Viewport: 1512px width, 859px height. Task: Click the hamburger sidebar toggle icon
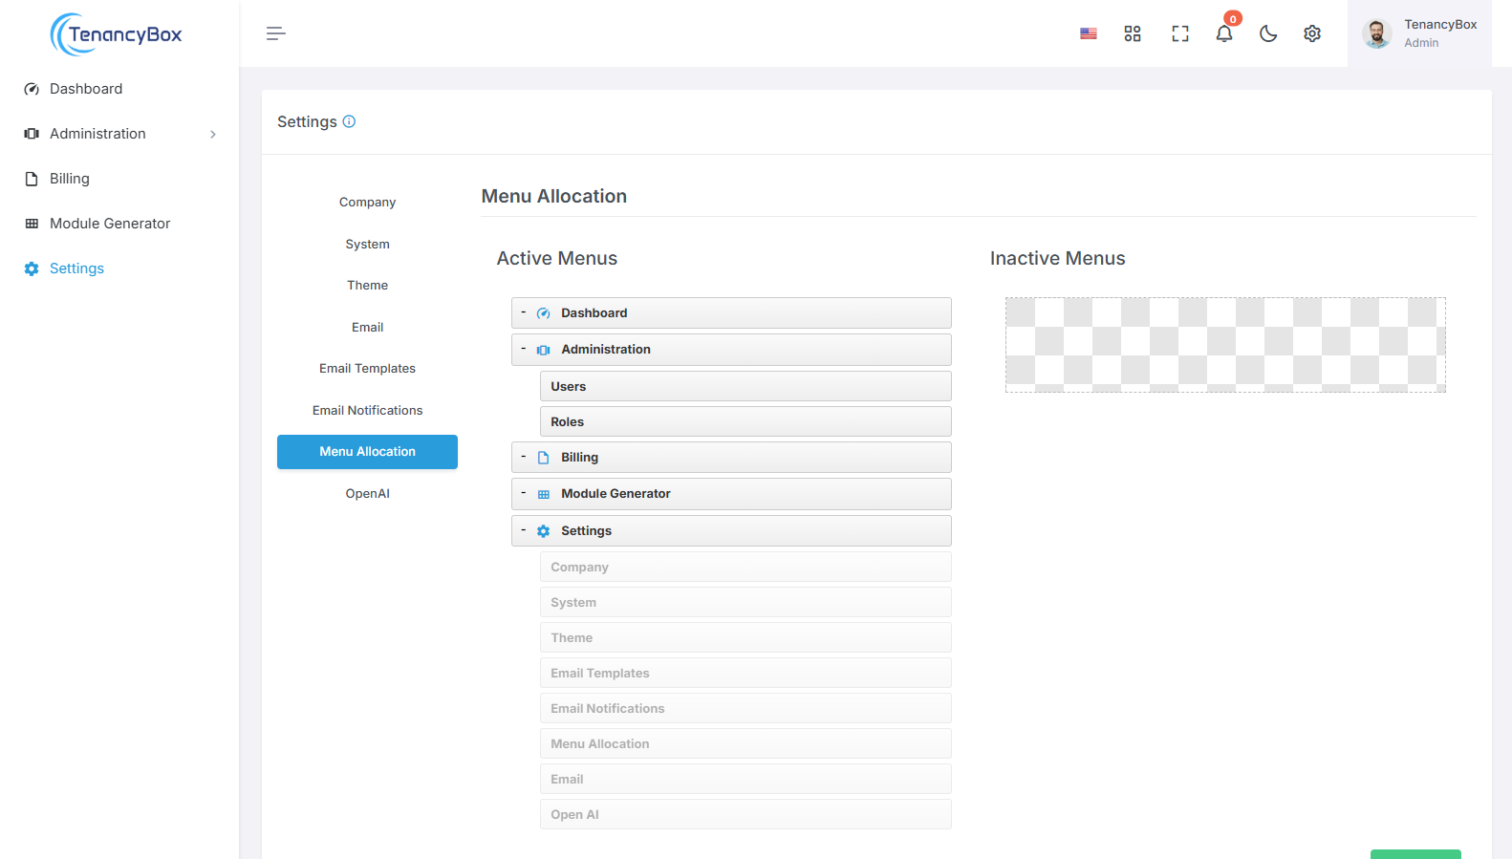coord(275,33)
